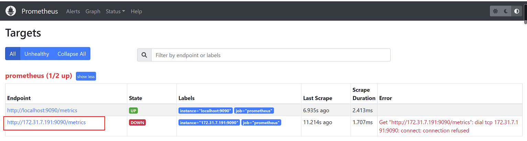Click the Prometheus brand title text

click(40, 11)
